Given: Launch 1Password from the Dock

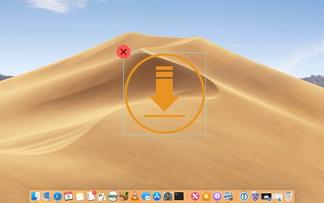Looking at the screenshot, I should click(244, 196).
